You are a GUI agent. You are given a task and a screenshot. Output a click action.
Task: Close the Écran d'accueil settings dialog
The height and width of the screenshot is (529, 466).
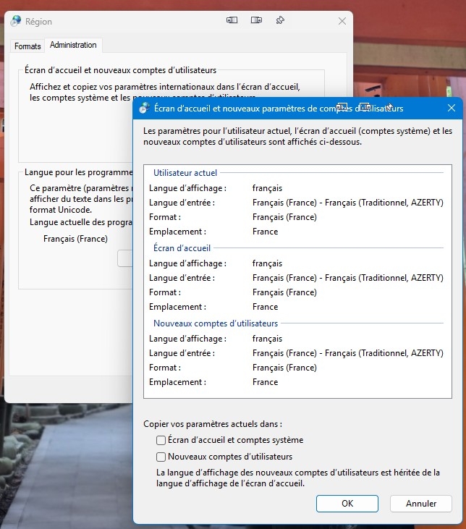pos(452,108)
